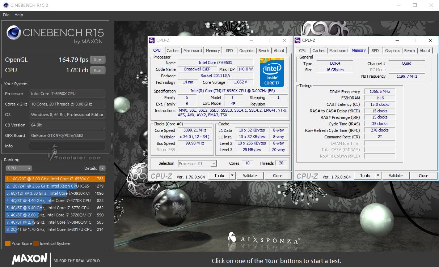
Task: Click the Close button in the Memory CPU-Z window
Action: (423, 176)
